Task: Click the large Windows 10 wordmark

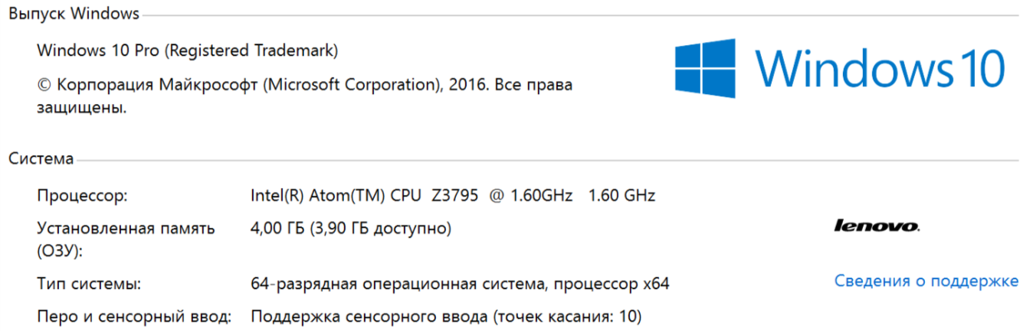Action: [x=880, y=69]
